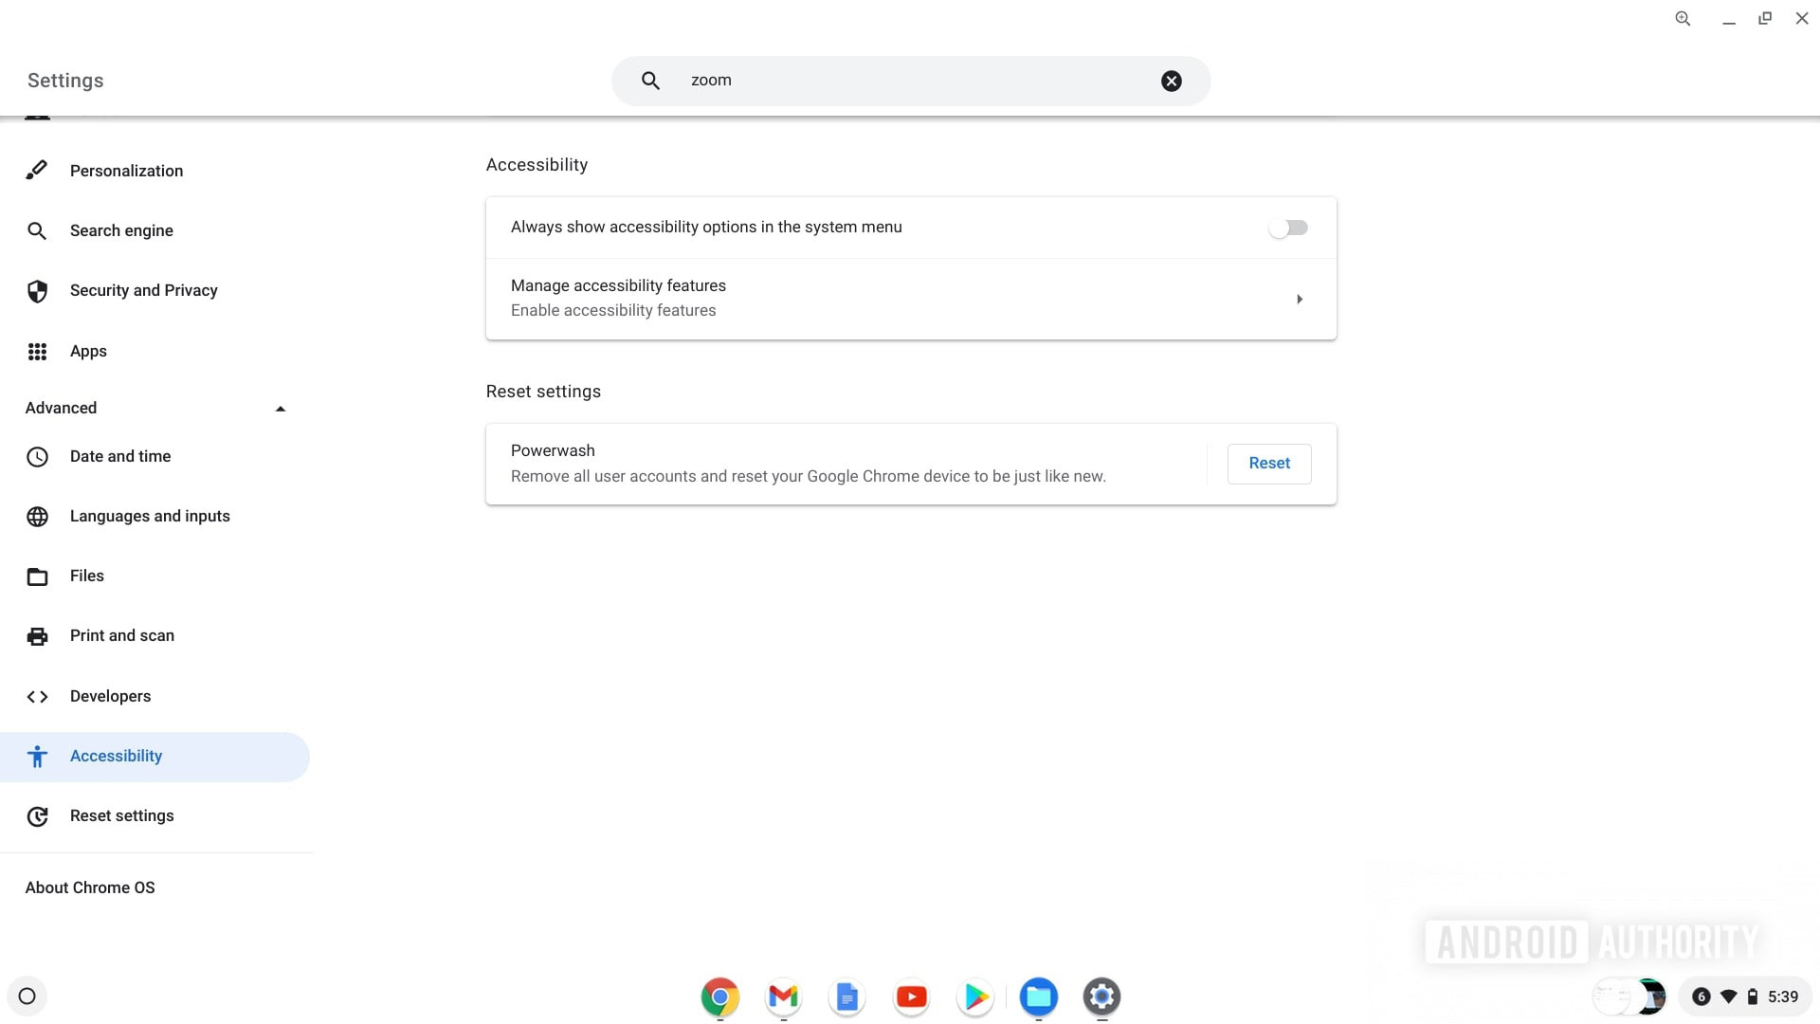
Task: Click Reset button for Powerwash
Action: point(1268,463)
